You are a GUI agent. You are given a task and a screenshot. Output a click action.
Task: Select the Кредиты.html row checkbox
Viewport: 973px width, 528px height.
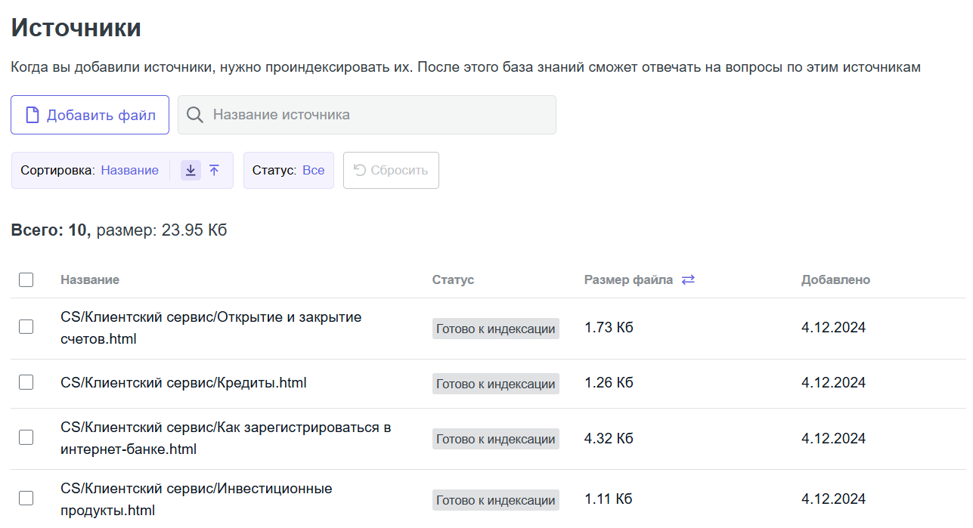point(26,382)
